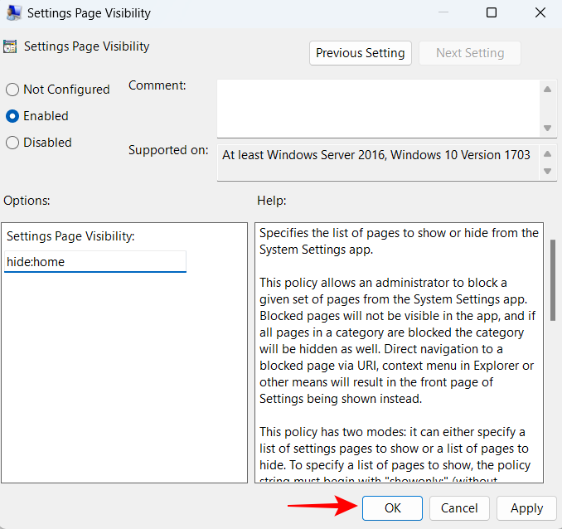Maximize the Settings Page Visibility window
The height and width of the screenshot is (529, 562).
[x=492, y=13]
